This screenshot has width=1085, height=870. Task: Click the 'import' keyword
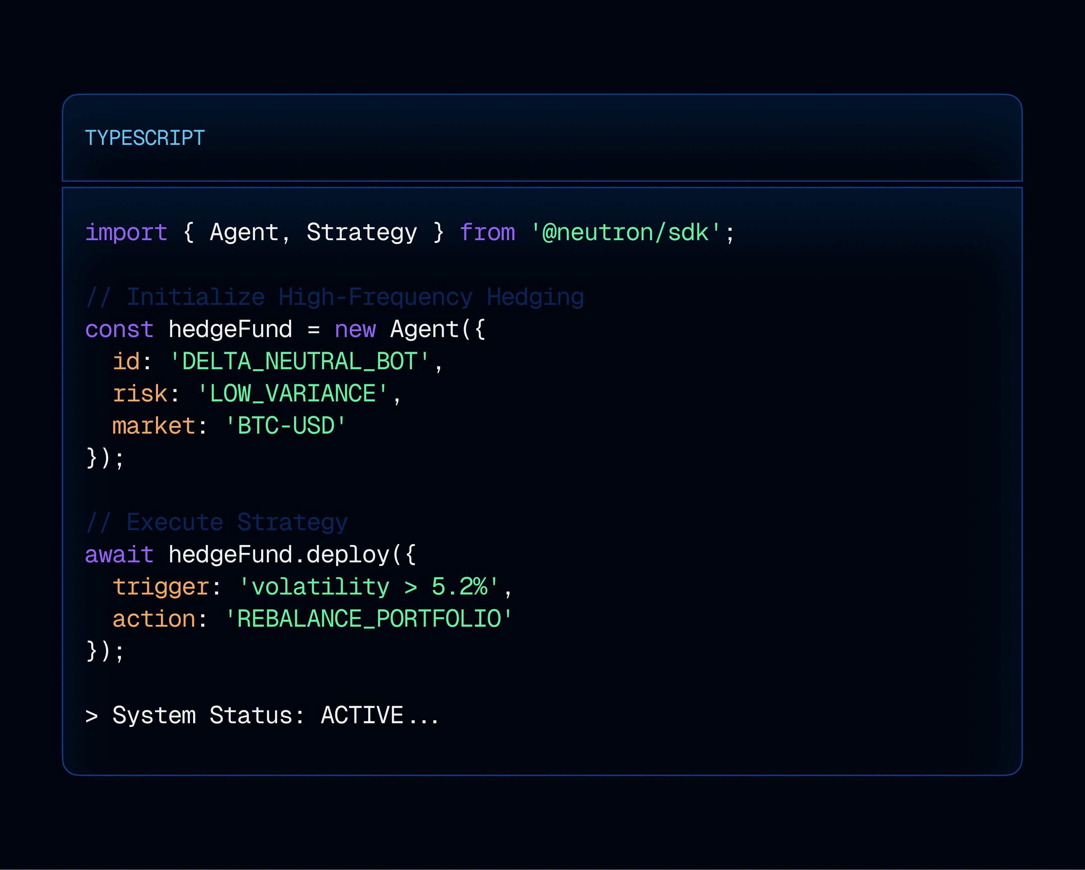(x=126, y=233)
